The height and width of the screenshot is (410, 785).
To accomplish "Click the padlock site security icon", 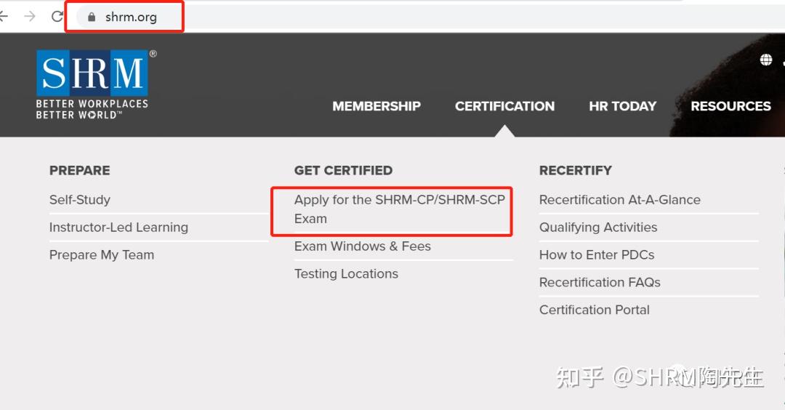I will [92, 17].
